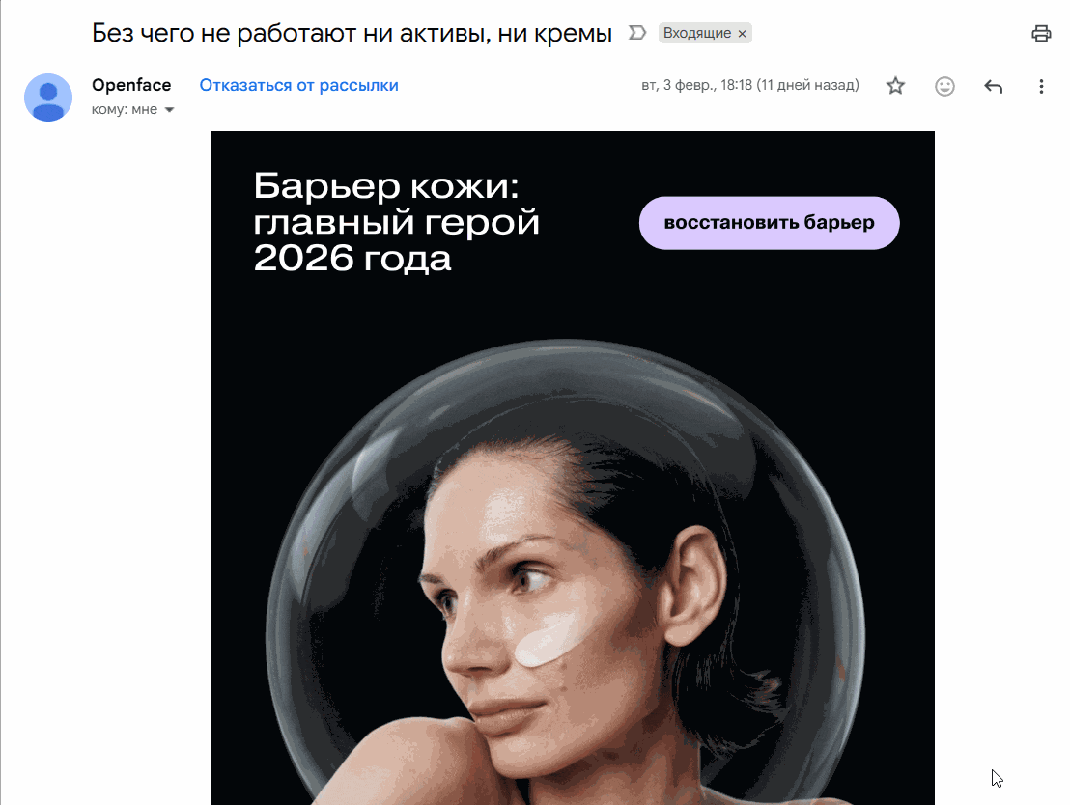This screenshot has width=1070, height=805.
Task: Click the восстановить барьер button
Action: pos(769,223)
